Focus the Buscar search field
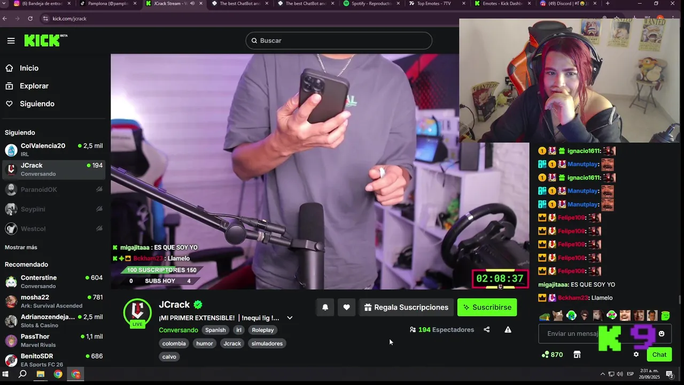 (339, 41)
